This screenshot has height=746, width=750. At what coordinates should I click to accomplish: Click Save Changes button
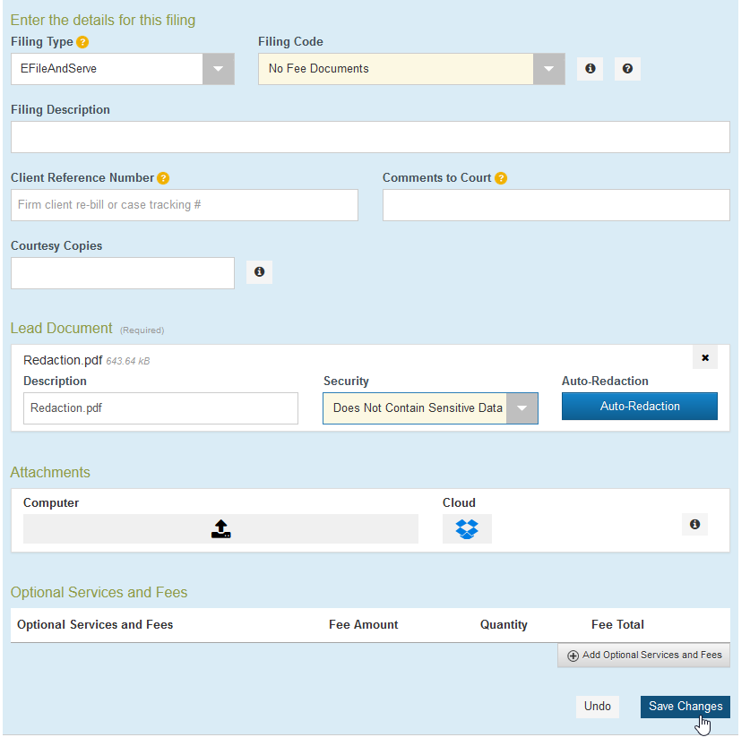pos(685,707)
